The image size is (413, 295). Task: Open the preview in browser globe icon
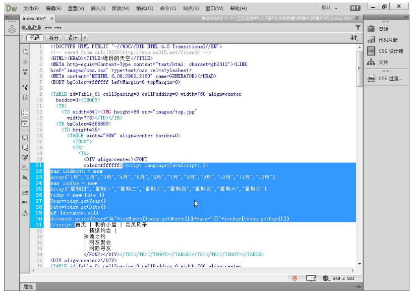tap(326, 278)
